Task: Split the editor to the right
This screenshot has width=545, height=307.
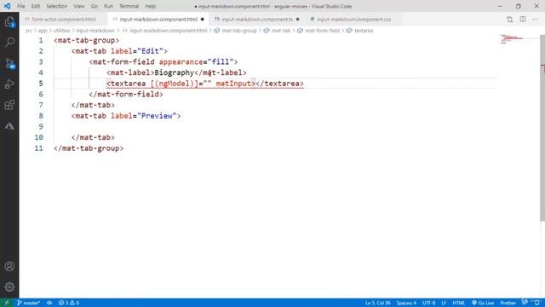Action: pos(522,20)
